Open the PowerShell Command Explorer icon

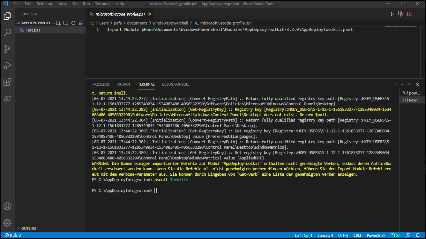[x=7, y=99]
